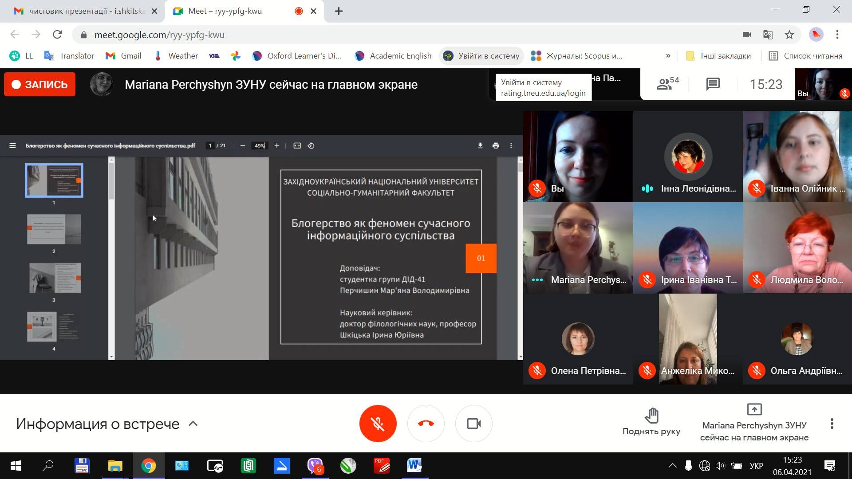852x479 pixels.
Task: Open Chrome profile avatar
Action: 816,35
